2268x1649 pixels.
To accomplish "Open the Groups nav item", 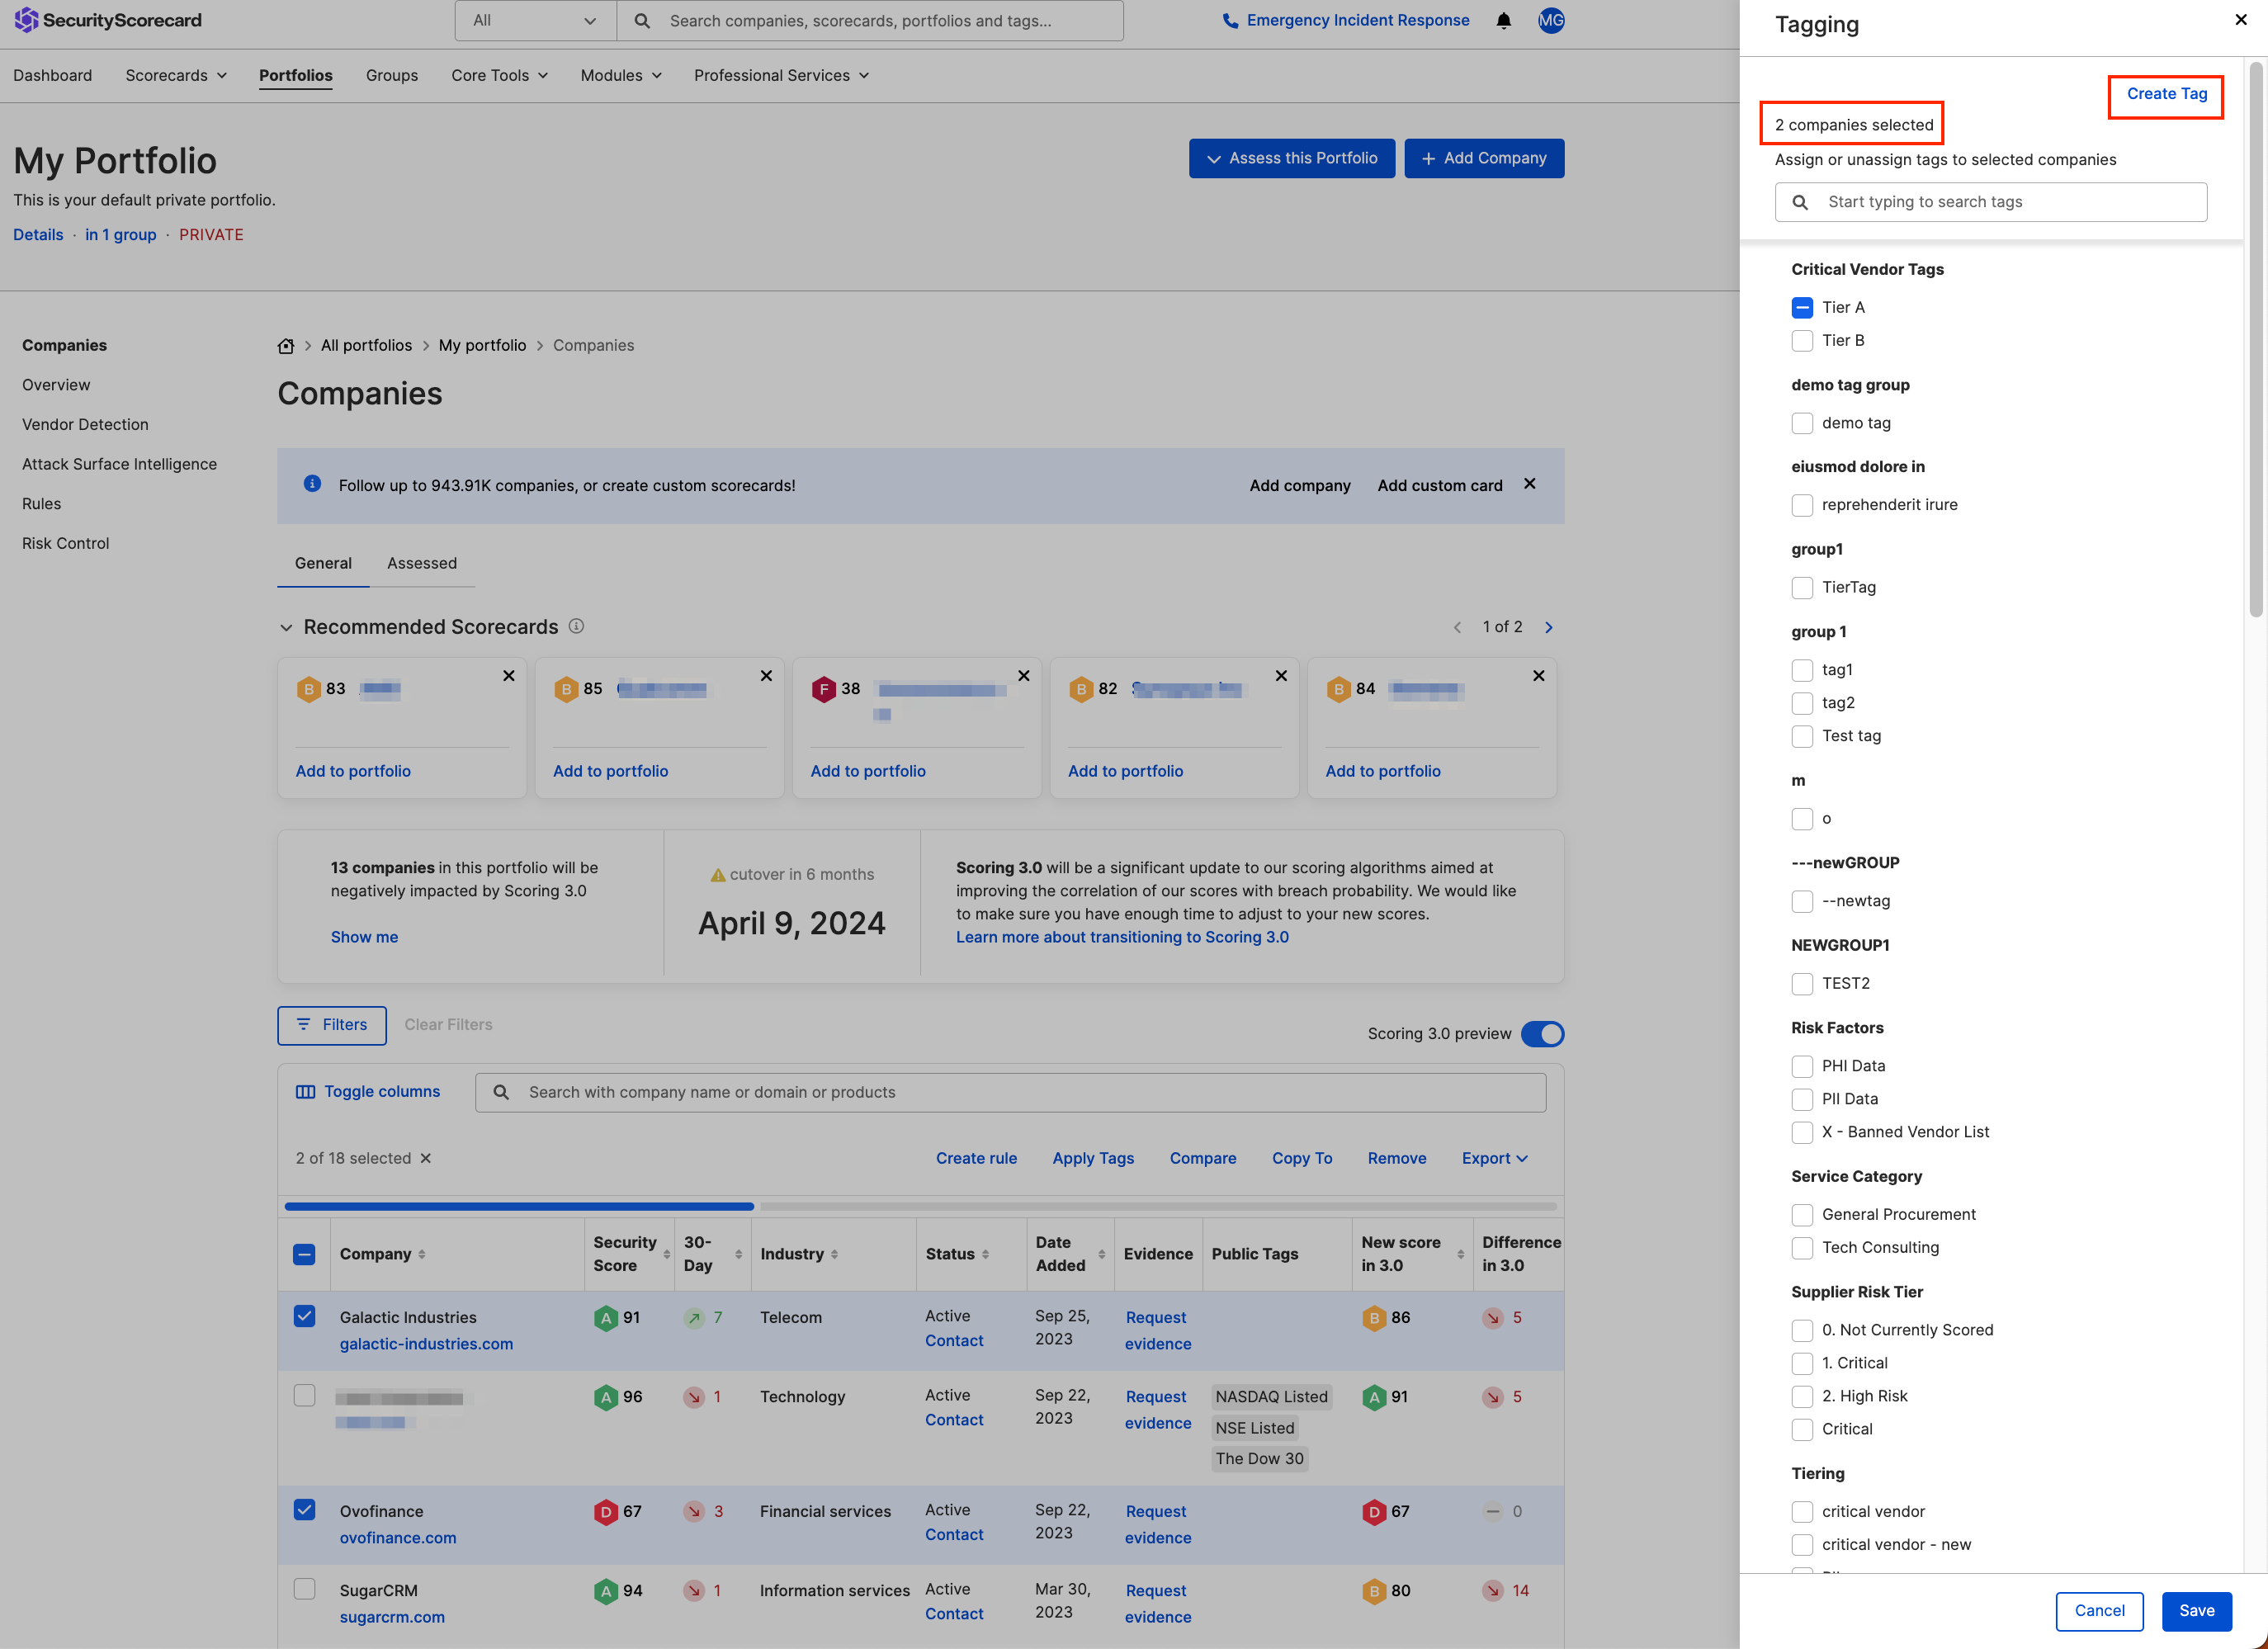I will coord(392,76).
